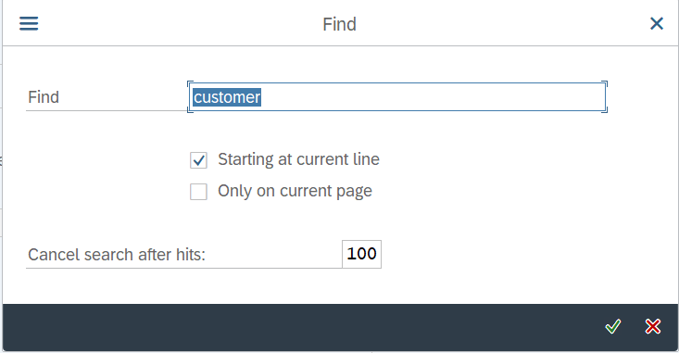Tick the empty box above the hits field
The height and width of the screenshot is (353, 679).
tap(198, 192)
